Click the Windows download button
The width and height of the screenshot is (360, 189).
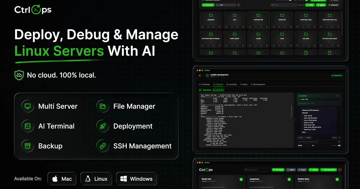[136, 179]
